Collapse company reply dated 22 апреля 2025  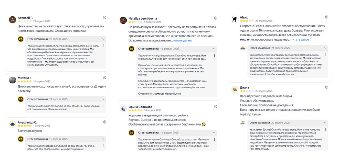(325, 123)
